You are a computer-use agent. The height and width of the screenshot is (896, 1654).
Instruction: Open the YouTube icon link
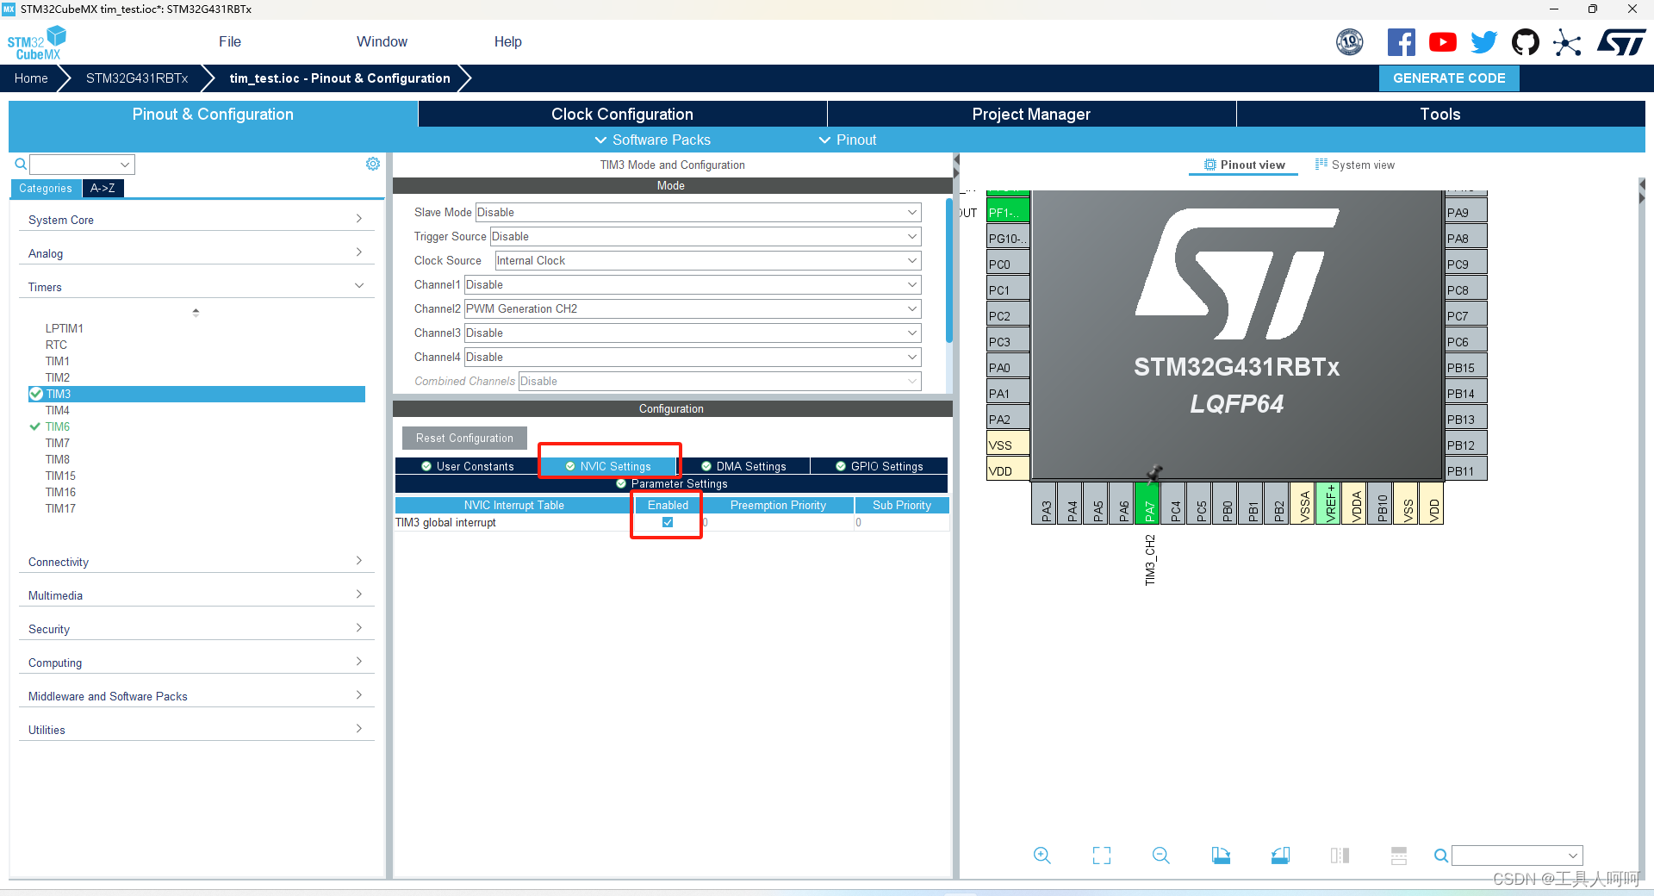[1443, 42]
